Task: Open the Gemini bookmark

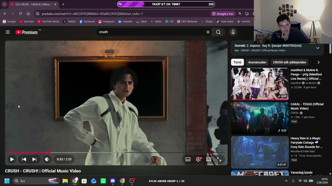Action: pos(244,21)
